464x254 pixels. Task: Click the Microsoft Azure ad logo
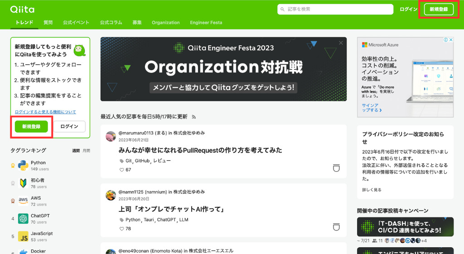[380, 45]
